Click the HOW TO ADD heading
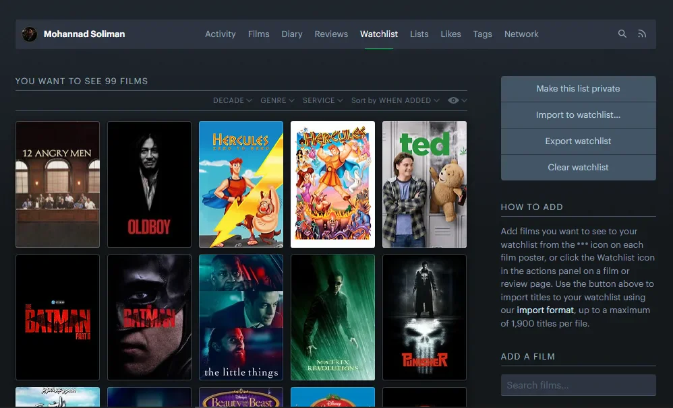The height and width of the screenshot is (408, 673). point(532,207)
